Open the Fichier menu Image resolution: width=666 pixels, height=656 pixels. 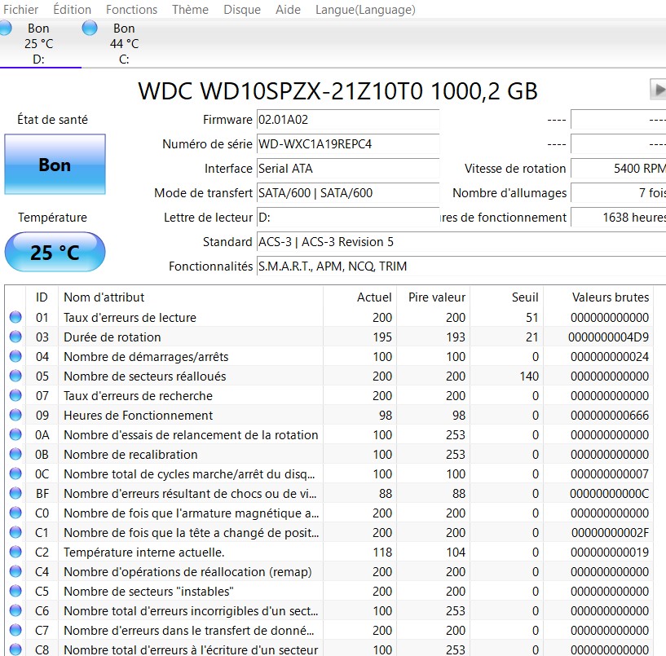20,9
